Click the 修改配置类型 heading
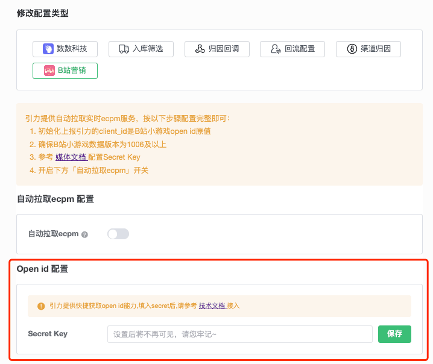This screenshot has width=433, height=364. point(43,13)
